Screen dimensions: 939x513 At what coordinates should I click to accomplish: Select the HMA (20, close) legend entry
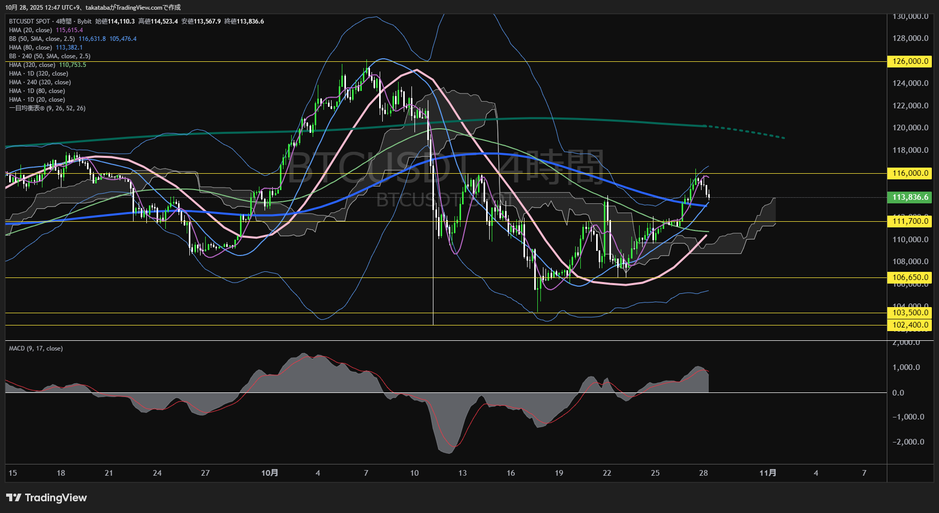(31, 30)
